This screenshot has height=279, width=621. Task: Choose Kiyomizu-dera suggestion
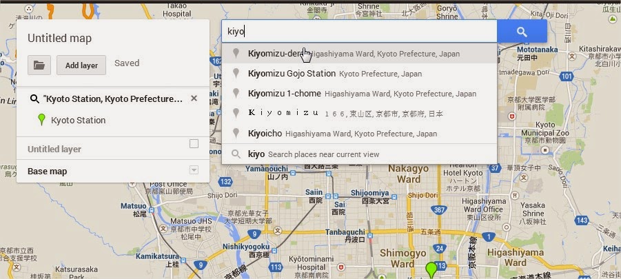(x=359, y=54)
